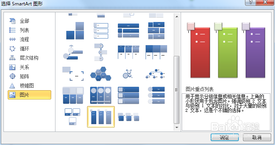Image resolution: width=275 pixels, height=145 pixels.
Task: Click the purple column in preview
Action: [255, 53]
